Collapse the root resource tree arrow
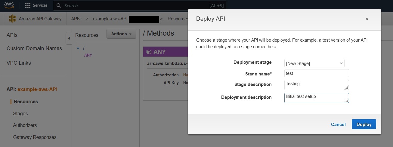 click(78, 48)
